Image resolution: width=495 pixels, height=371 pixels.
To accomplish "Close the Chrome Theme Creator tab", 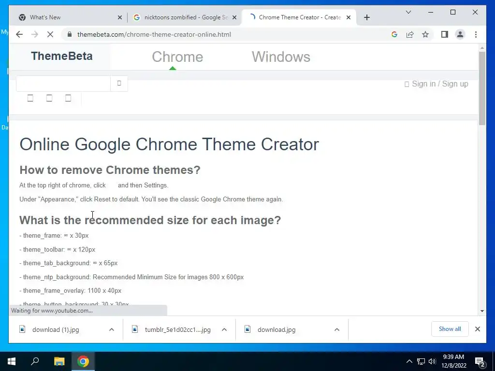I will (348, 17).
